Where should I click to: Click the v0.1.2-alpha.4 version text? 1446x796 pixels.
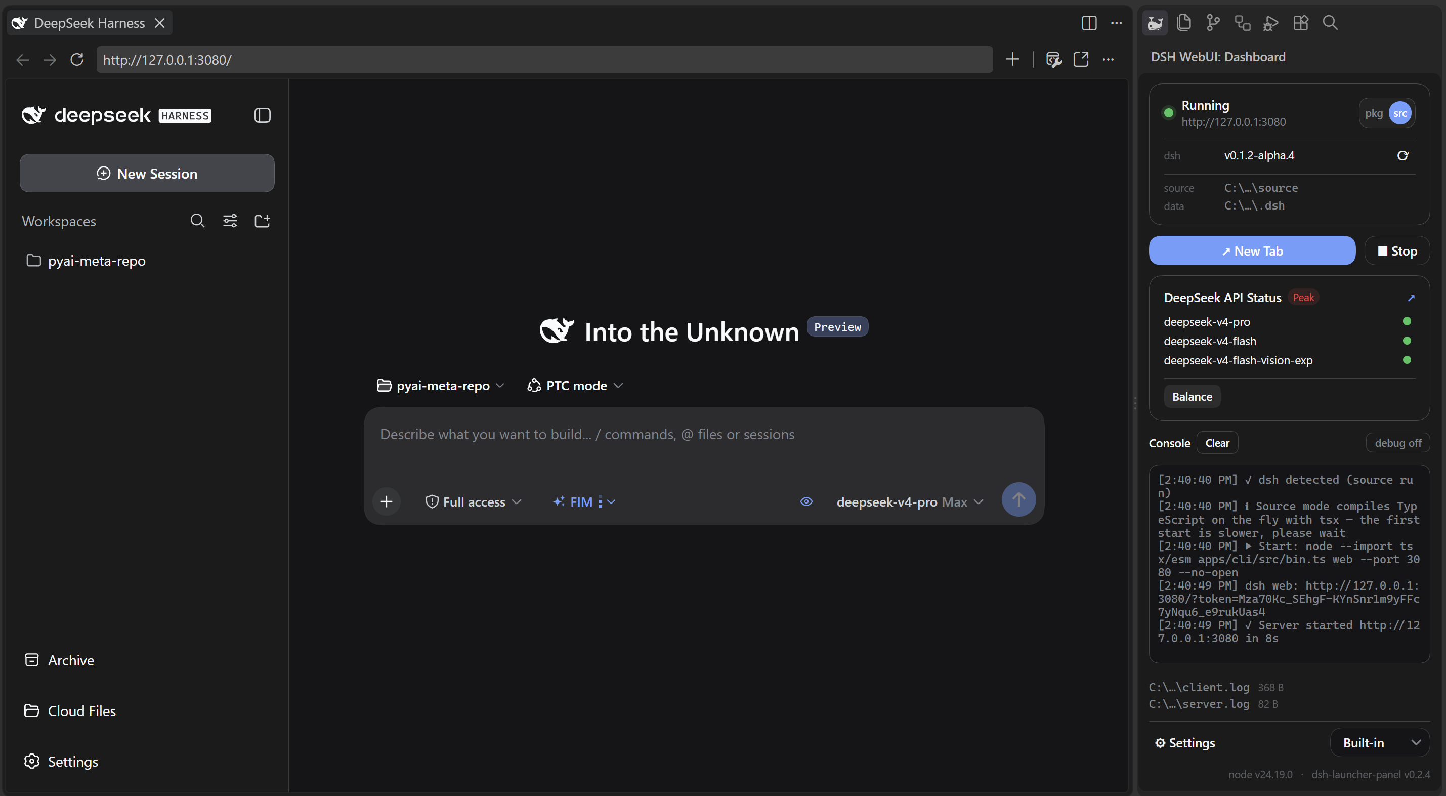click(x=1259, y=155)
